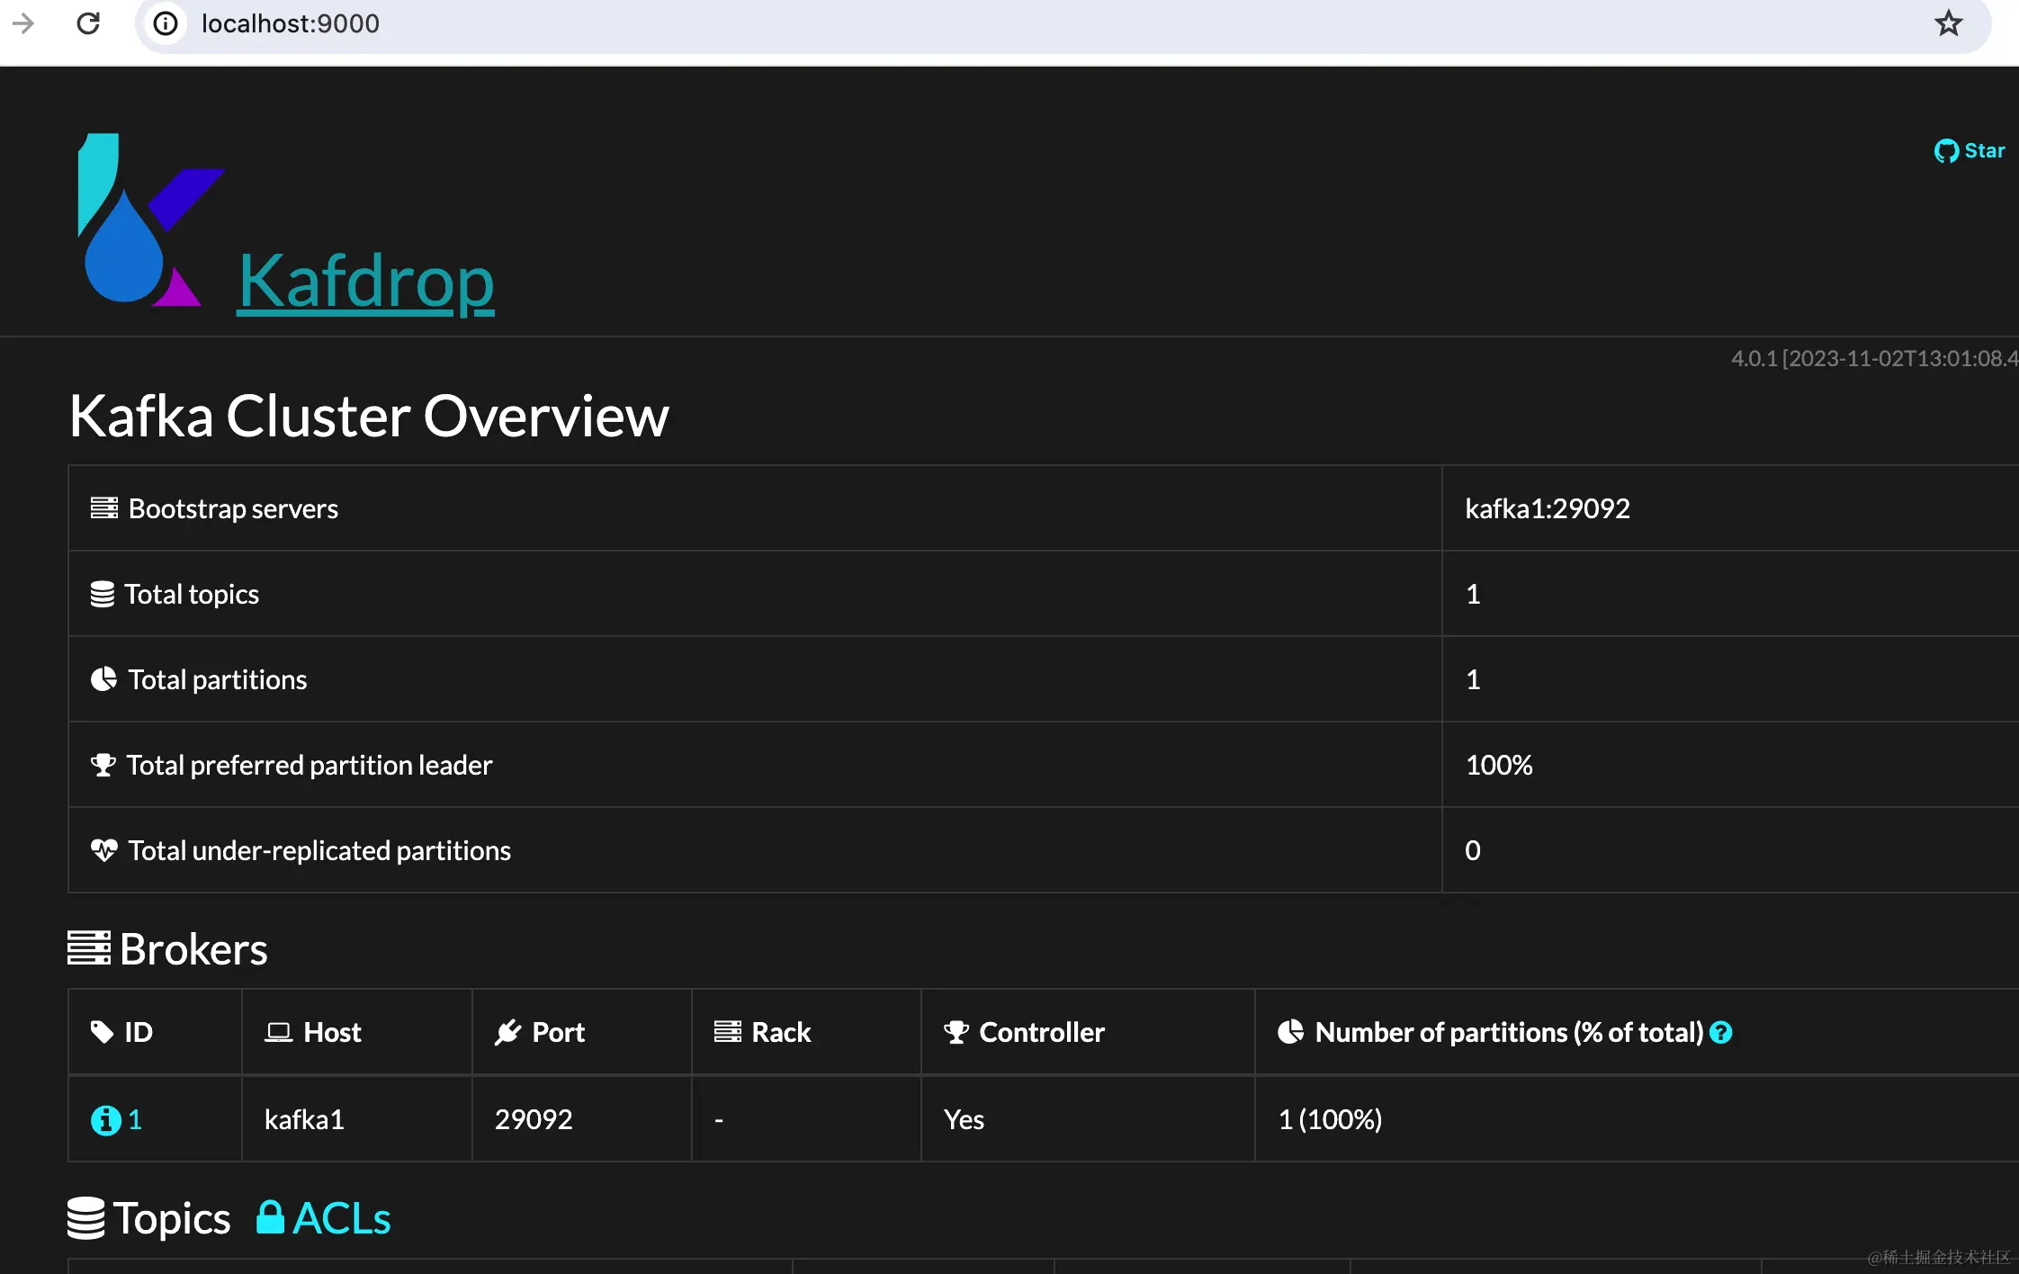Click the Total topics label
Image resolution: width=2019 pixels, height=1274 pixels.
click(x=192, y=594)
